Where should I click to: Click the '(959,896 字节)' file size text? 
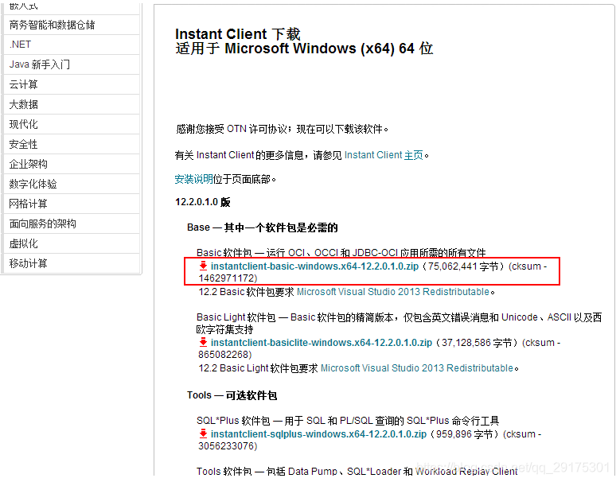coord(464,434)
